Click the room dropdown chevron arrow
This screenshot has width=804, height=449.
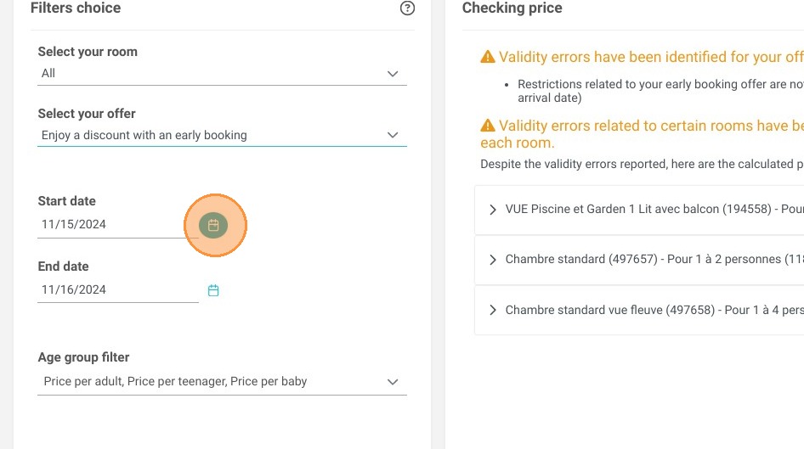point(393,74)
